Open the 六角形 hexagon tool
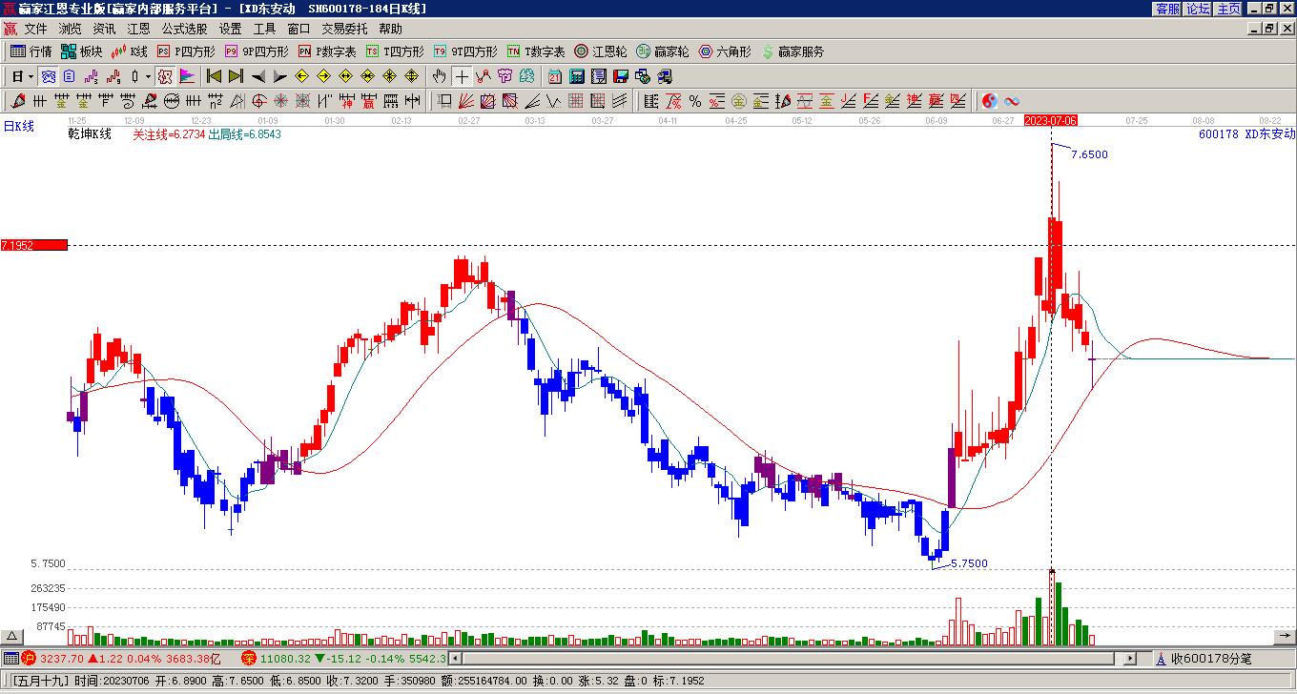Viewport: 1297px width, 694px height. point(725,51)
